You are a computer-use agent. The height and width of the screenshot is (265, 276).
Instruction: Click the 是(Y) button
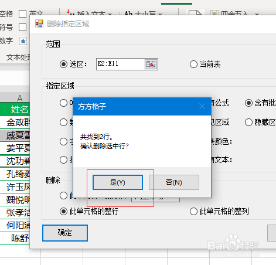click(x=118, y=182)
